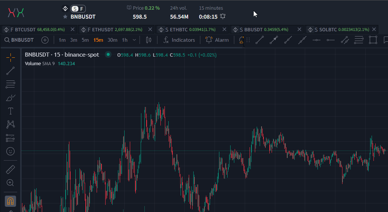Open the Indicators menu

[x=179, y=40]
